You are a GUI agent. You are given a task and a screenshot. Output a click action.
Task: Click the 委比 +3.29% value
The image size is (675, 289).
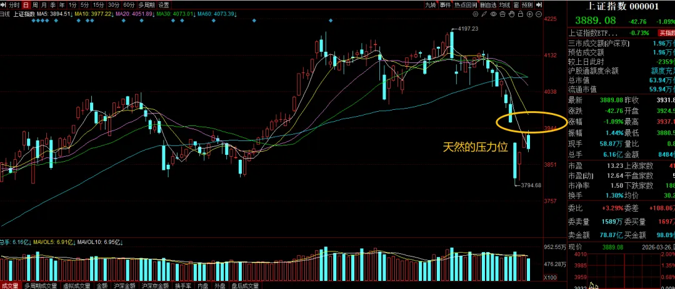pyautogui.click(x=612, y=208)
